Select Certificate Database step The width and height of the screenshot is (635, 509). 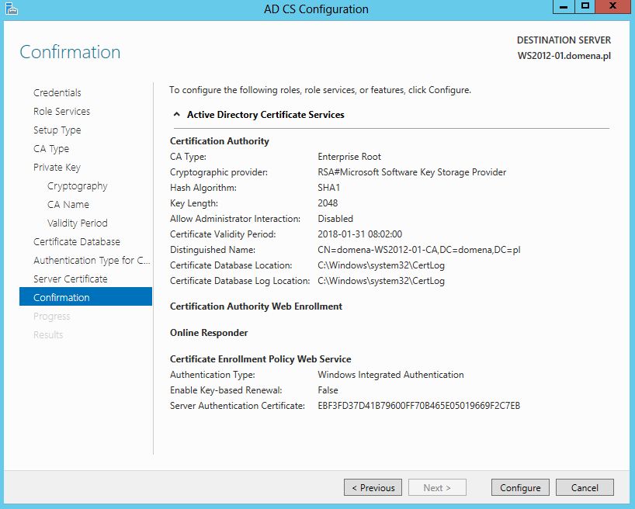click(x=77, y=242)
